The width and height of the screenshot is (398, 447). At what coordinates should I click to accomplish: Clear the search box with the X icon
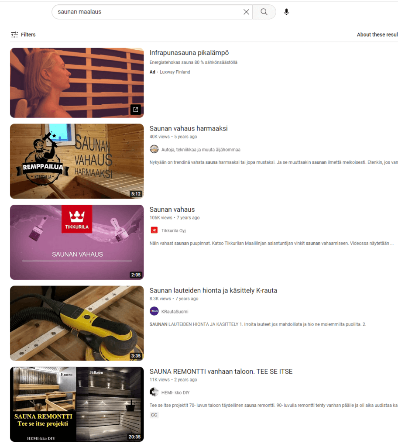(246, 12)
